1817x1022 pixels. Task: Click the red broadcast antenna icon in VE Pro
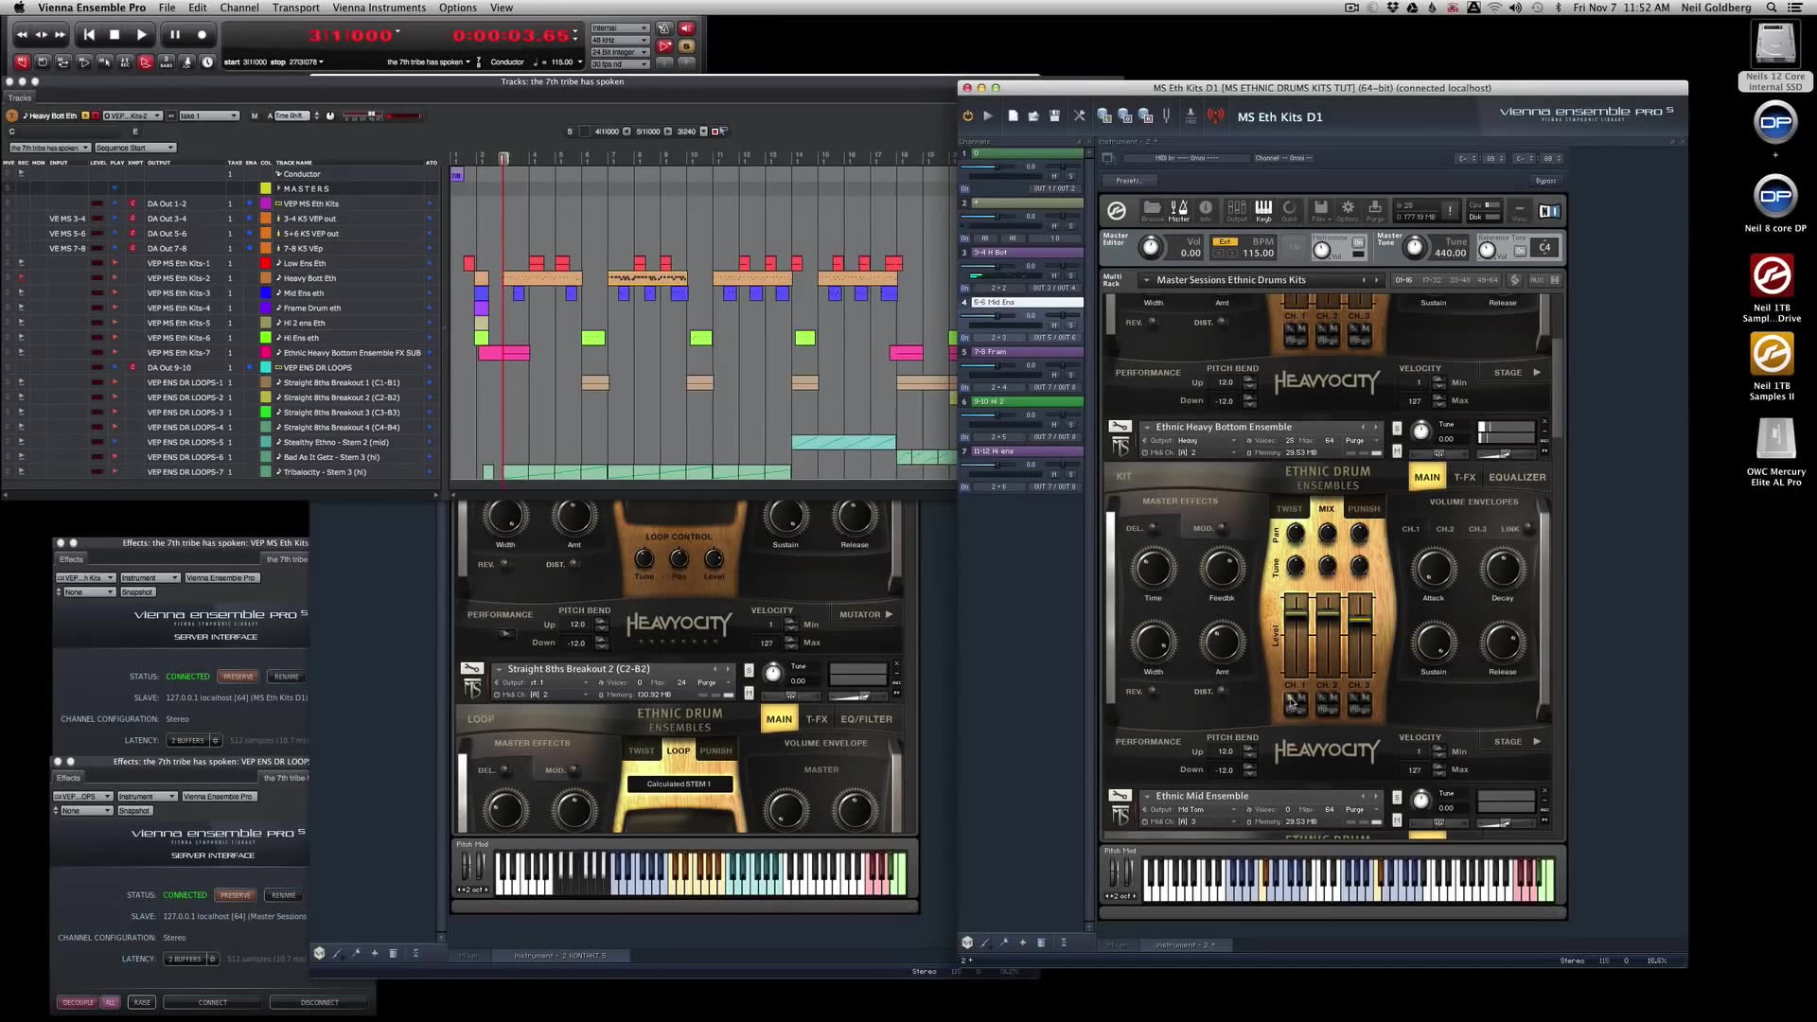pos(1216,116)
